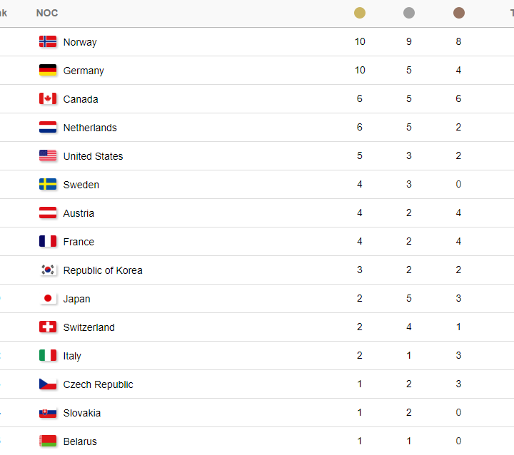
Task: Click the Norway flag icon
Action: (48, 41)
